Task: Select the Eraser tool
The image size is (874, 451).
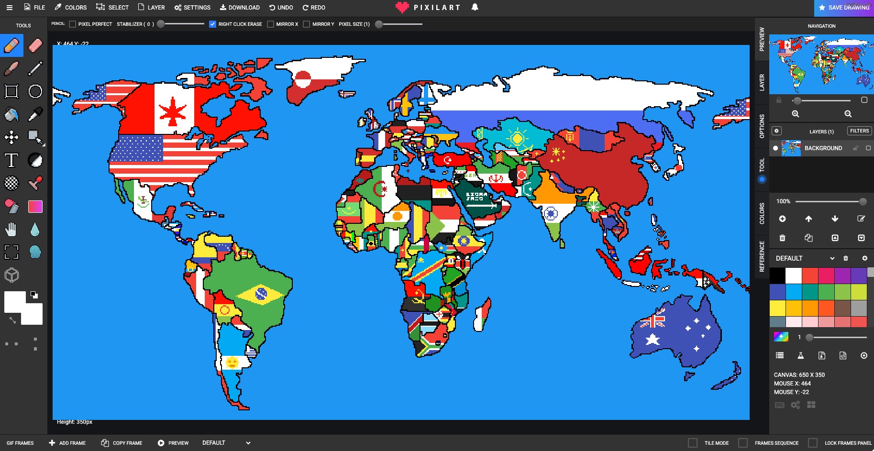Action: point(35,45)
